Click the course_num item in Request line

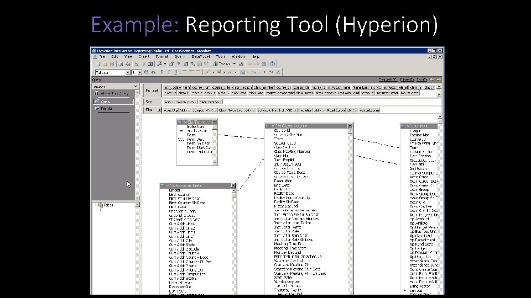click(201, 87)
